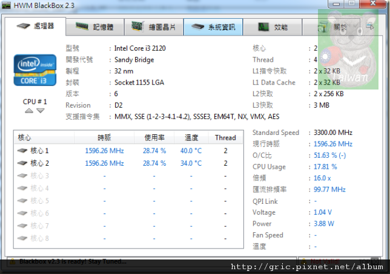
Task: Select the 系統資訊 tab
Action: pos(213,27)
